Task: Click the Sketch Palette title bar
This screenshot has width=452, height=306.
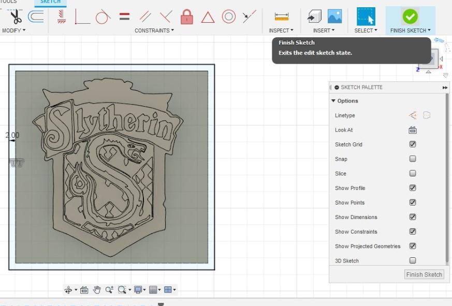Action: tap(389, 88)
